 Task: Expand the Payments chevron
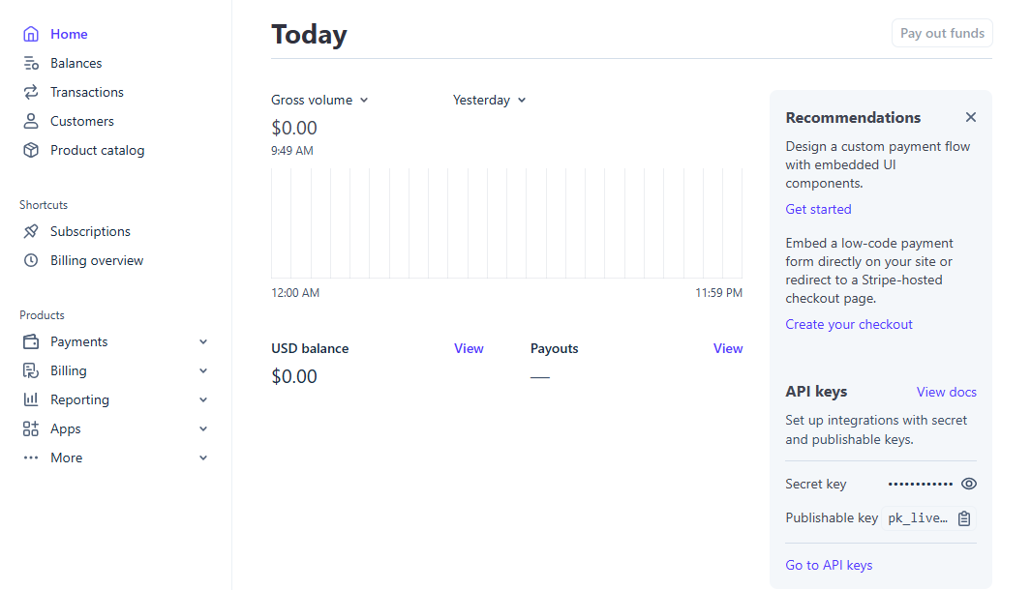pos(203,341)
